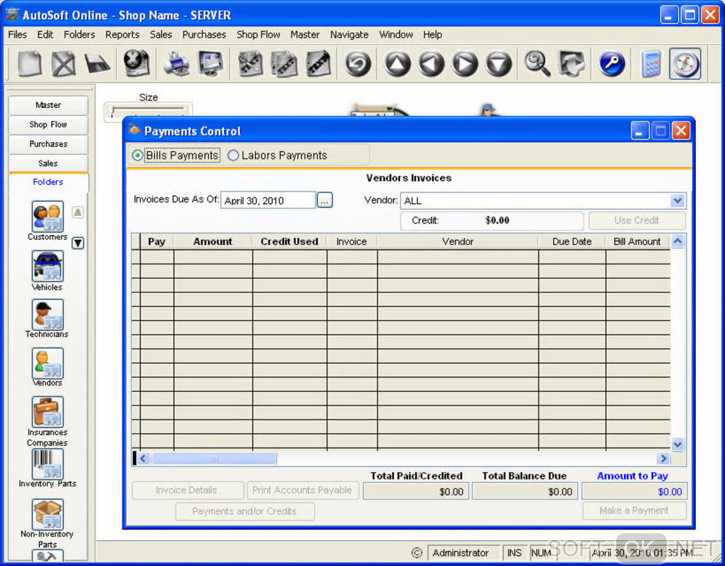Image resolution: width=725 pixels, height=566 pixels.
Task: Open the Technicians folder icon
Action: 48,314
